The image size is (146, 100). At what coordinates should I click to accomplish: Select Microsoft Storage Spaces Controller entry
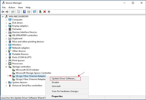(33, 73)
